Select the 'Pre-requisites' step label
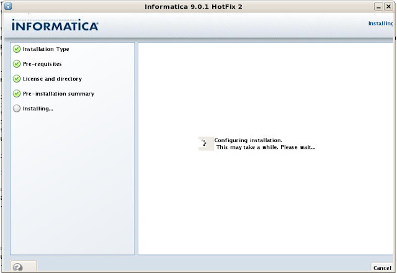The height and width of the screenshot is (273, 397). click(42, 64)
